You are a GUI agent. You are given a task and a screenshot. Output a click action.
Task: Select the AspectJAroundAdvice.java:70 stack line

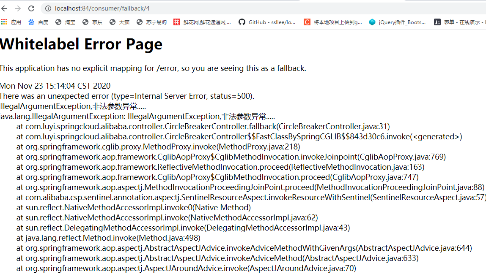186,269
